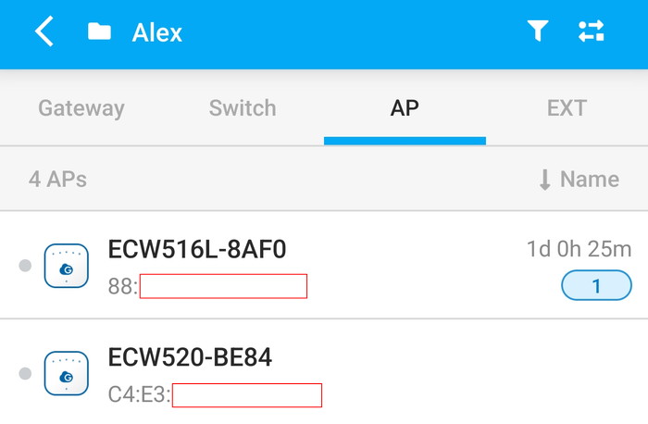Change sort order by Name
The image size is (648, 424).
[x=579, y=179]
